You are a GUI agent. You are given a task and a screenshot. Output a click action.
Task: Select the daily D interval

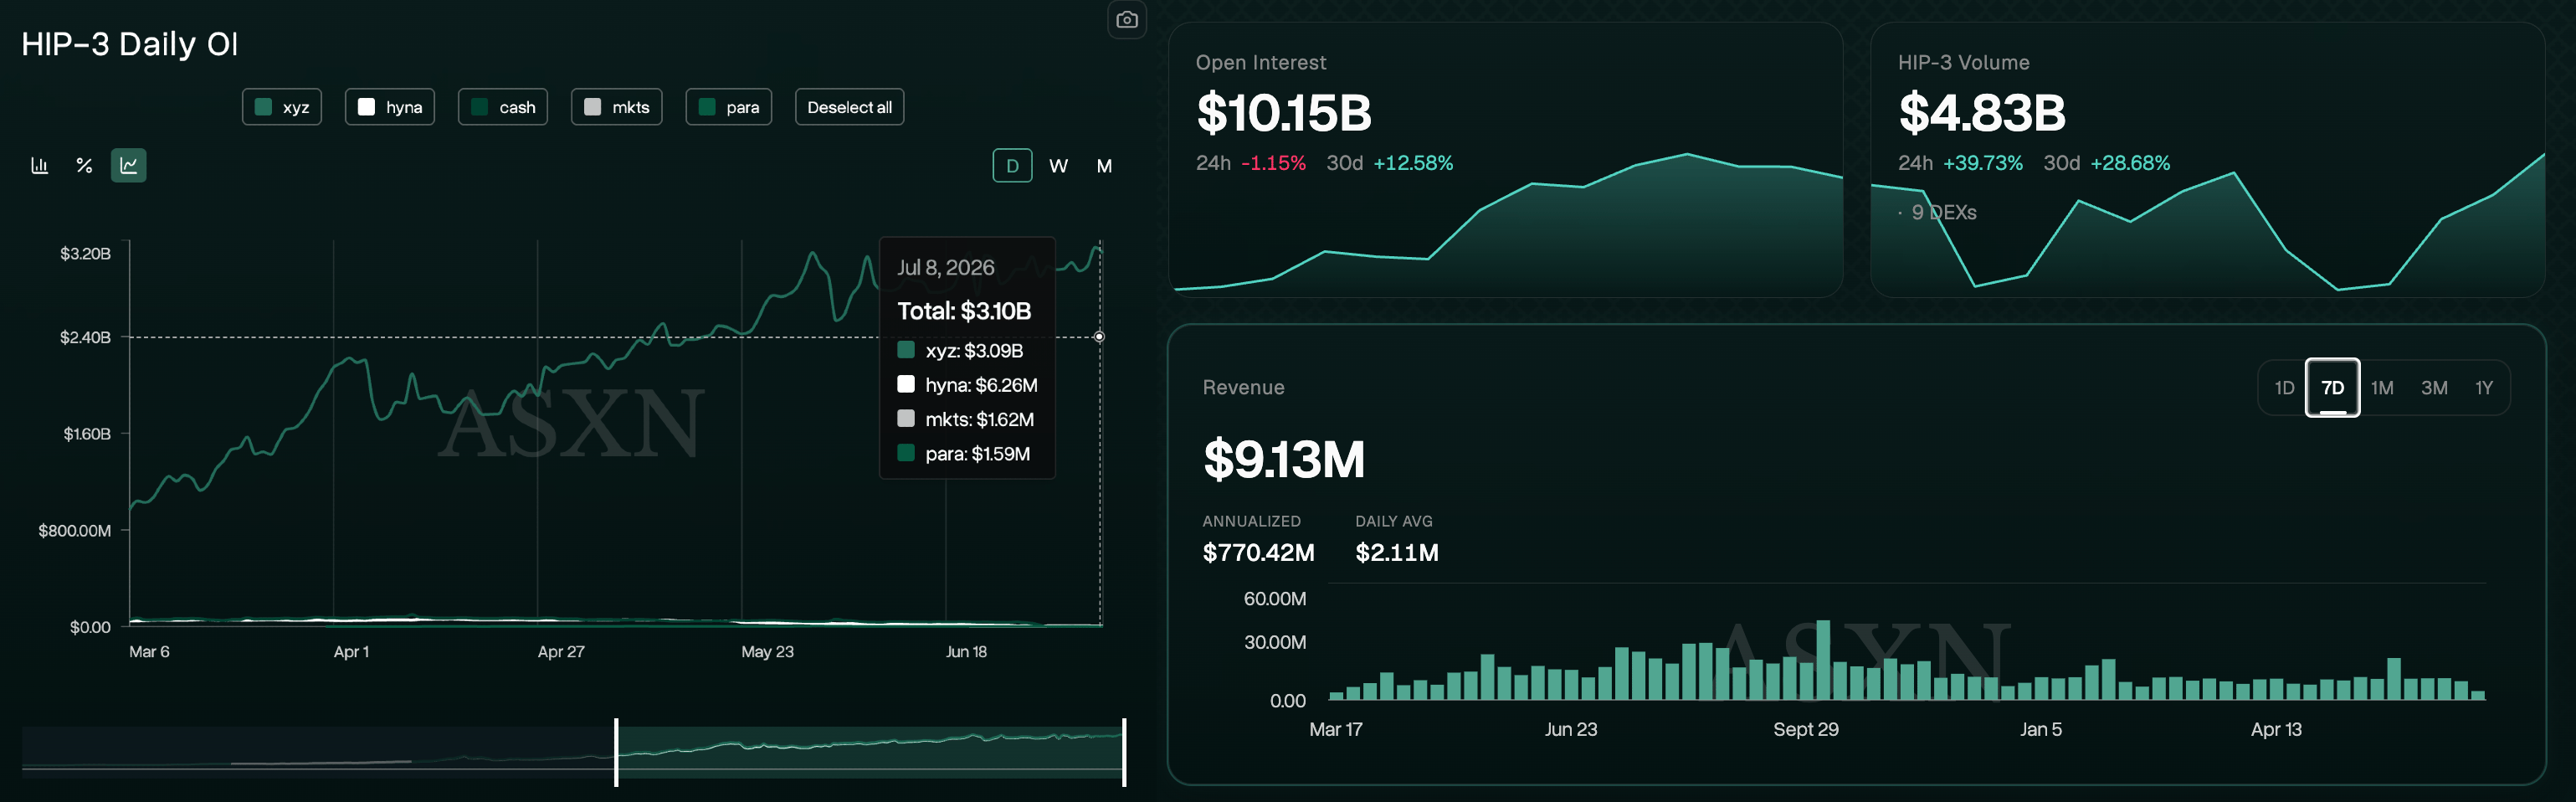[1012, 166]
